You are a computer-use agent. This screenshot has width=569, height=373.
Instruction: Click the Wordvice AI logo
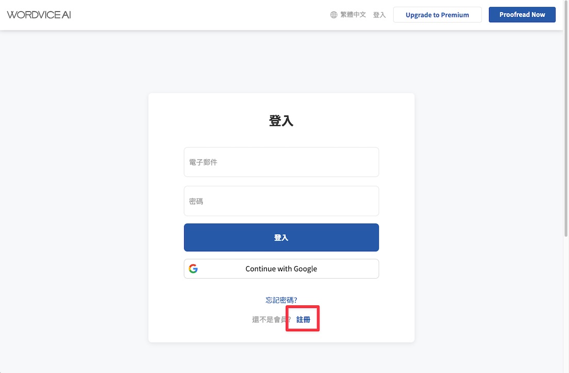point(39,15)
